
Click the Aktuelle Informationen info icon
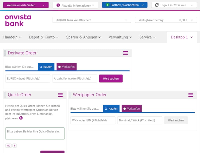[58, 5]
